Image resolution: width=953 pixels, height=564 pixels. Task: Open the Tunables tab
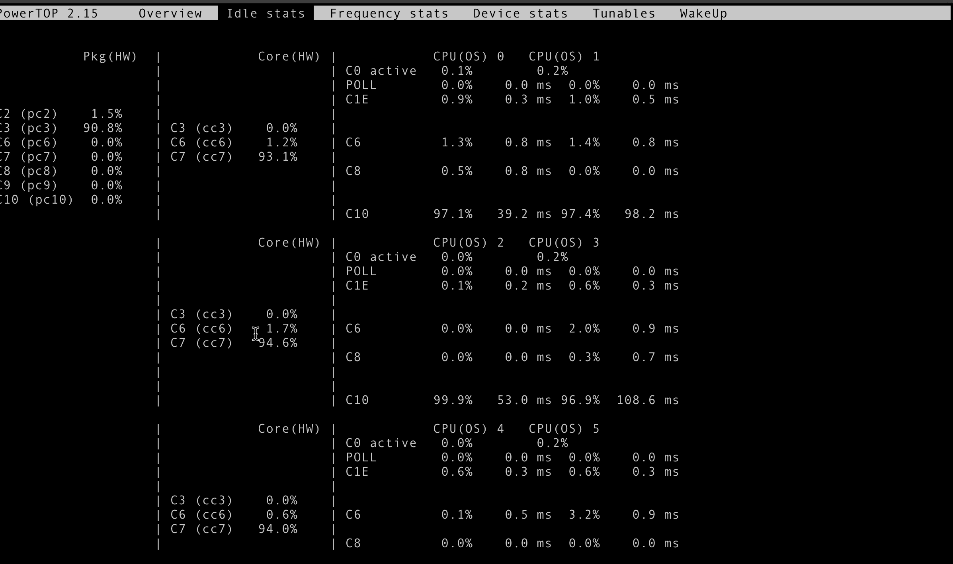(624, 14)
